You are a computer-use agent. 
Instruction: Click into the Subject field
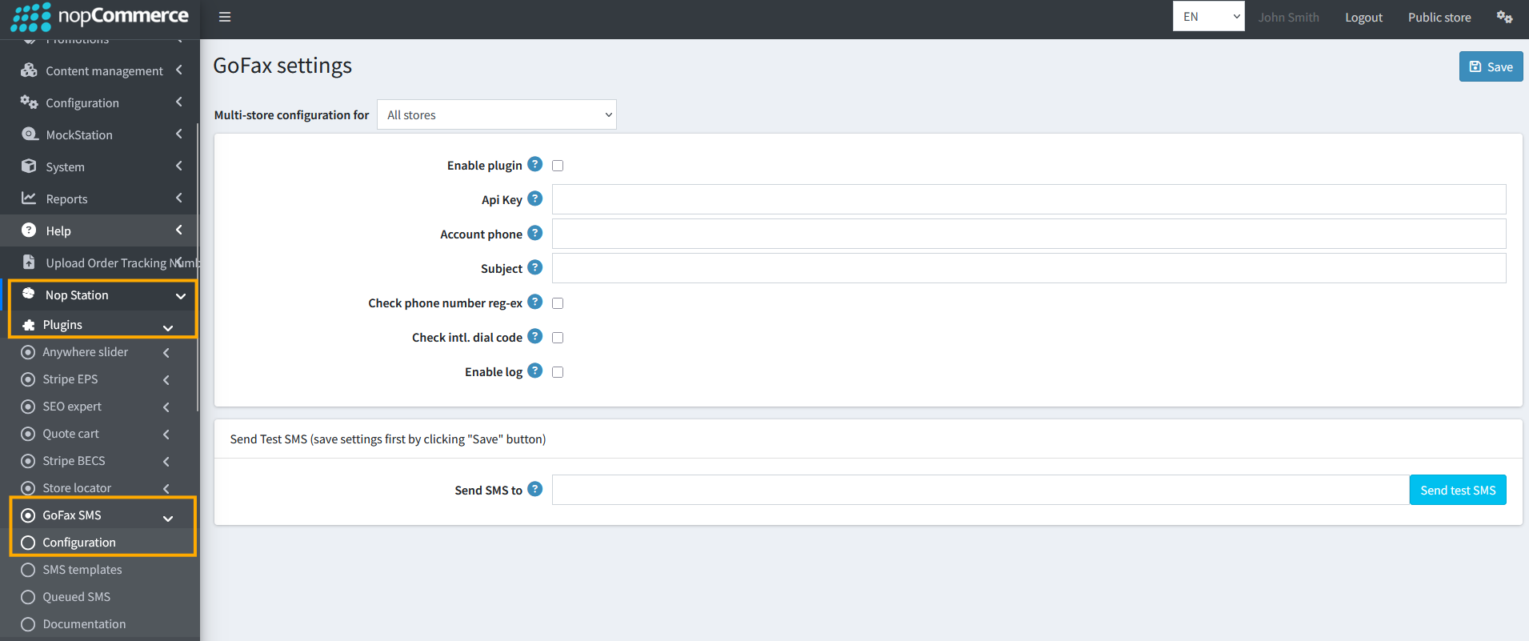tap(1029, 268)
